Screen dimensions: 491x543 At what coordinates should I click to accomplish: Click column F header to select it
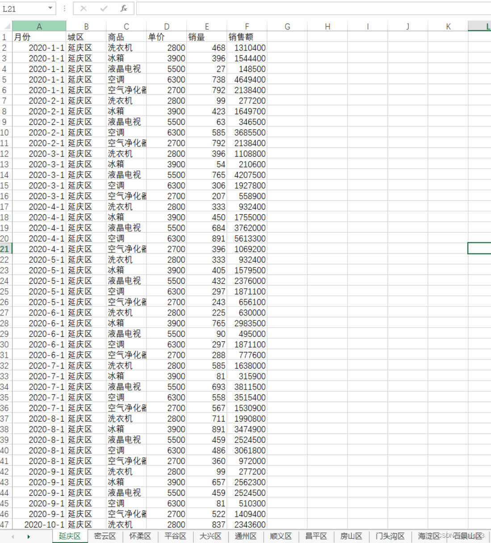coord(247,26)
